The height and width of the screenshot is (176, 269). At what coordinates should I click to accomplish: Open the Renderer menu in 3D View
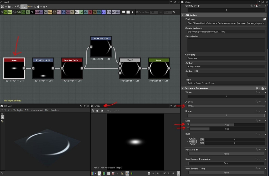55,110
